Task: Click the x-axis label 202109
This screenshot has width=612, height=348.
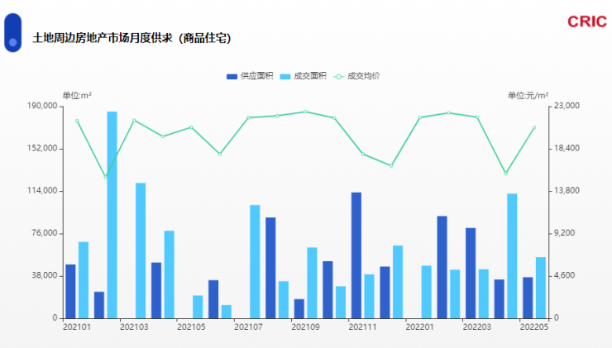Action: (306, 327)
